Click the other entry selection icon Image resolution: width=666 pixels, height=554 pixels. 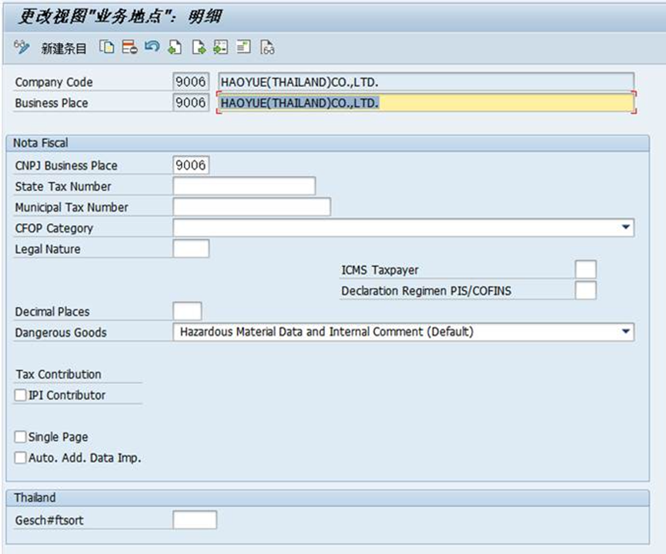220,47
